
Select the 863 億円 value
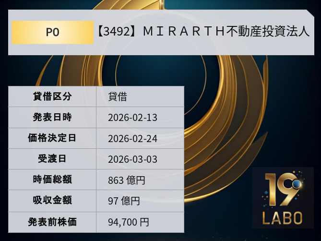tap(127, 181)
